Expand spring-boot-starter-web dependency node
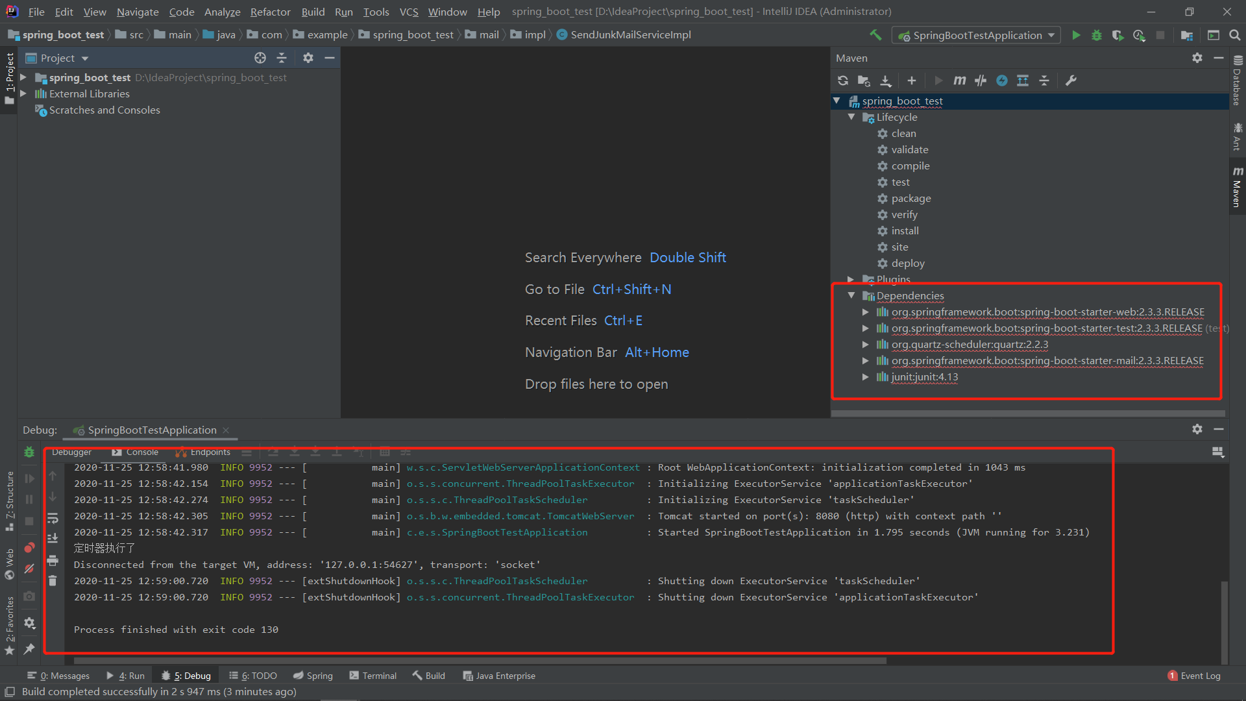Image resolution: width=1246 pixels, height=701 pixels. pos(865,312)
